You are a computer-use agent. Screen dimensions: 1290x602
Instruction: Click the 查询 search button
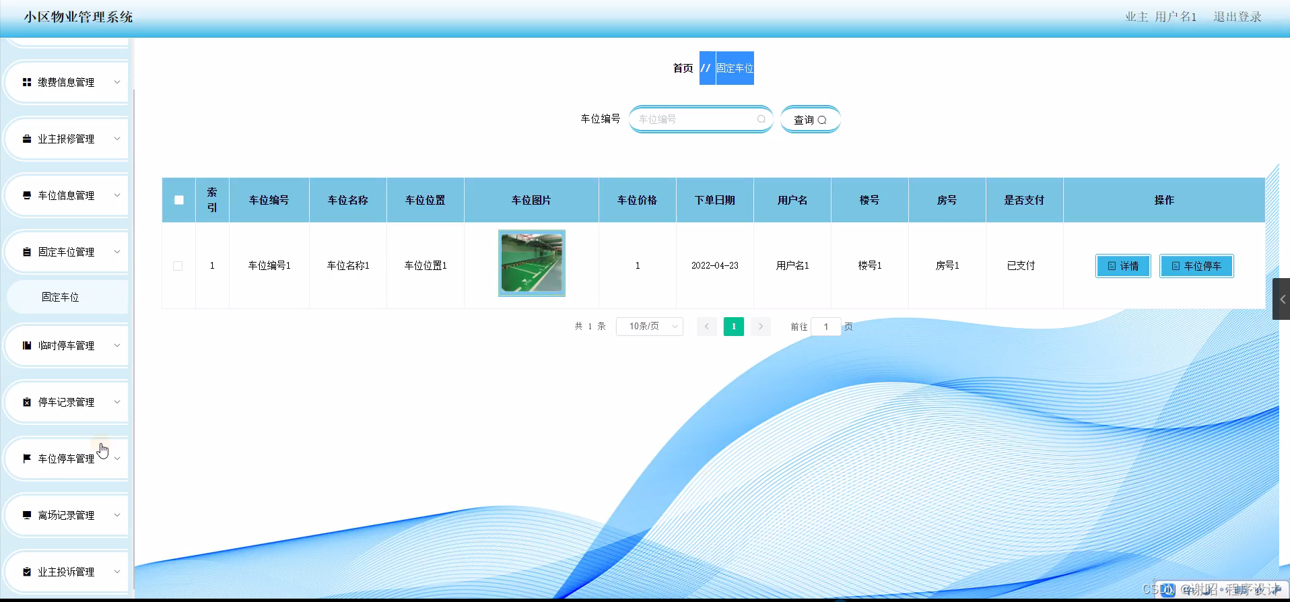pyautogui.click(x=810, y=120)
